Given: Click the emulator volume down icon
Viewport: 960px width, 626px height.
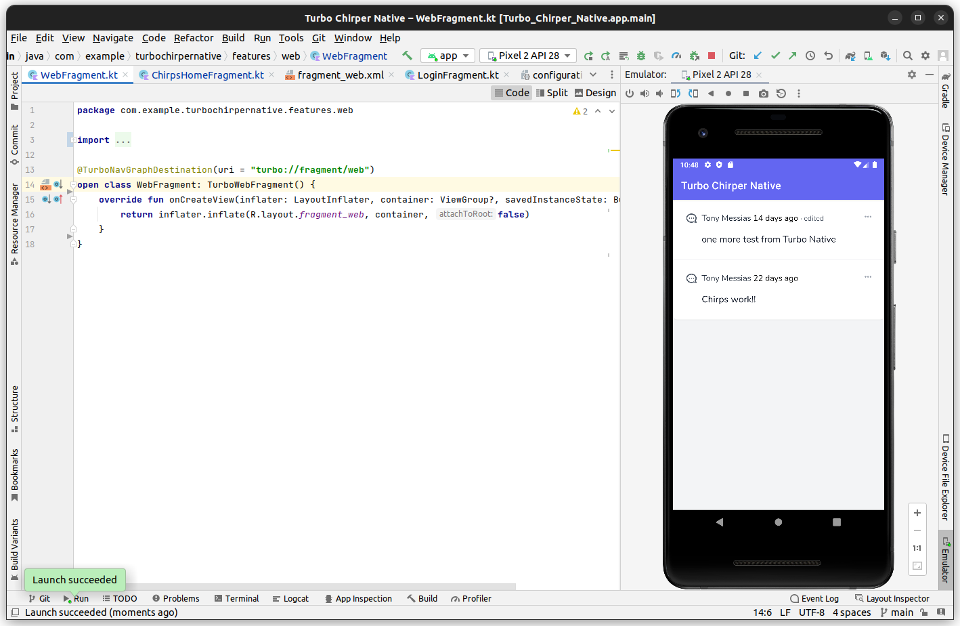Looking at the screenshot, I should [659, 93].
